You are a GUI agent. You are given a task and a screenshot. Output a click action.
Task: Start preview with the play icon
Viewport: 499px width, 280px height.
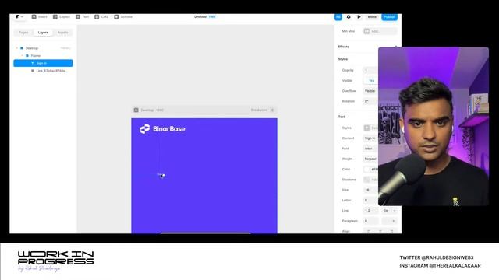click(359, 17)
